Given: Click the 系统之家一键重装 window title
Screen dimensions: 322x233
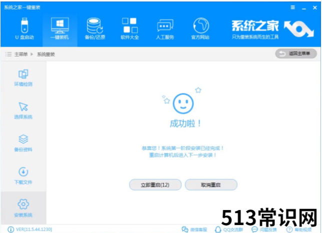Looking at the screenshot, I should 22,7.
